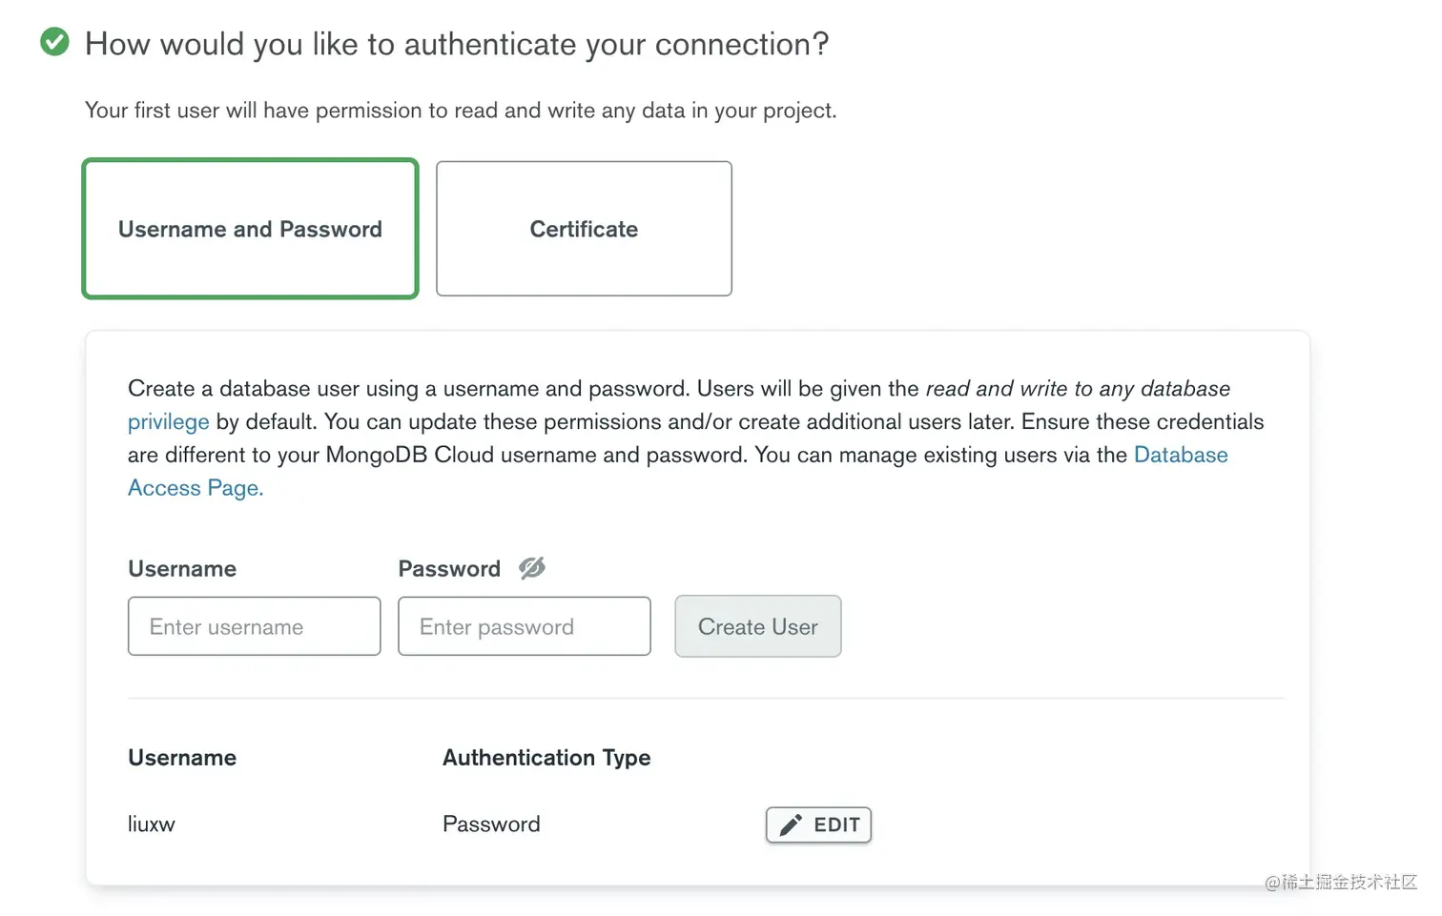Click the Password label beside the eye icon

449,569
